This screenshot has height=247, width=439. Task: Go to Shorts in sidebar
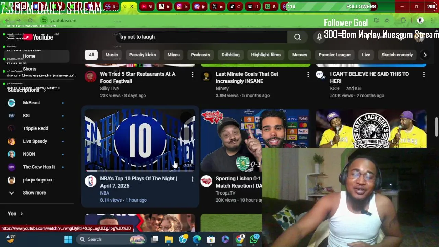tap(29, 69)
